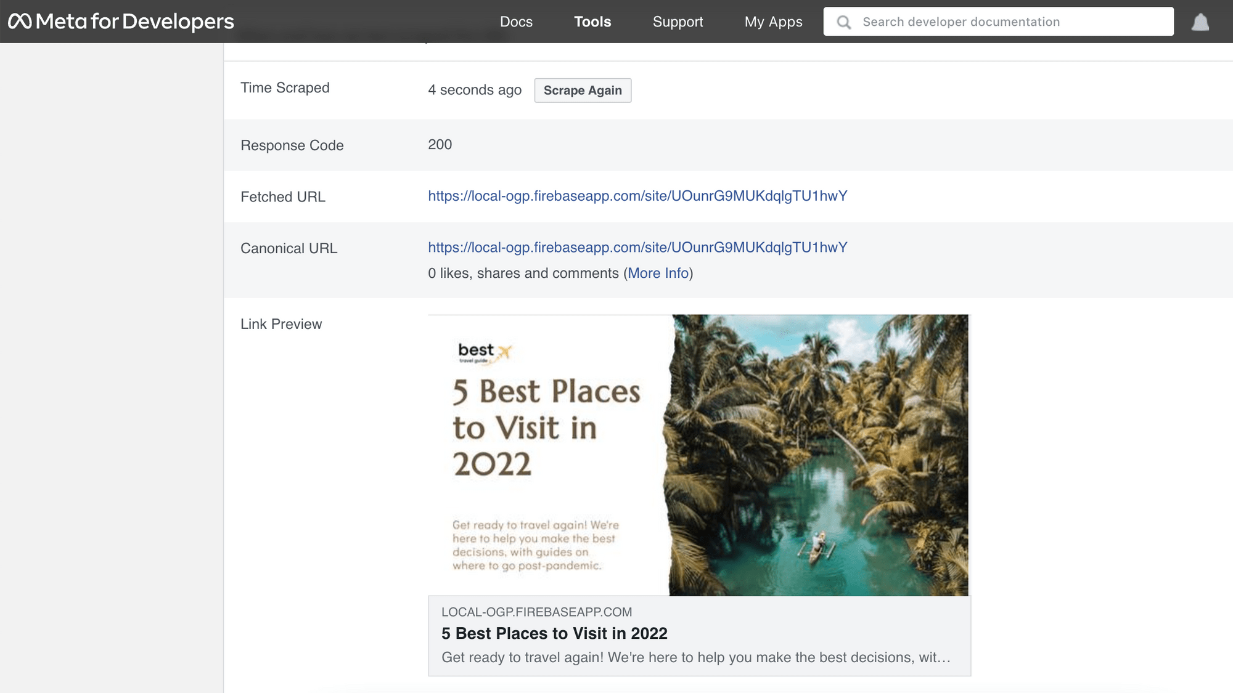
Task: Focus the developer documentation search field
Action: (1011, 22)
